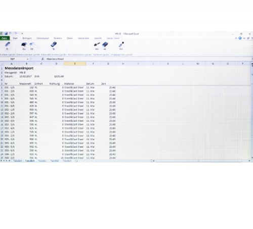Select column K header
This screenshot has width=253, height=229.
point(168,64)
